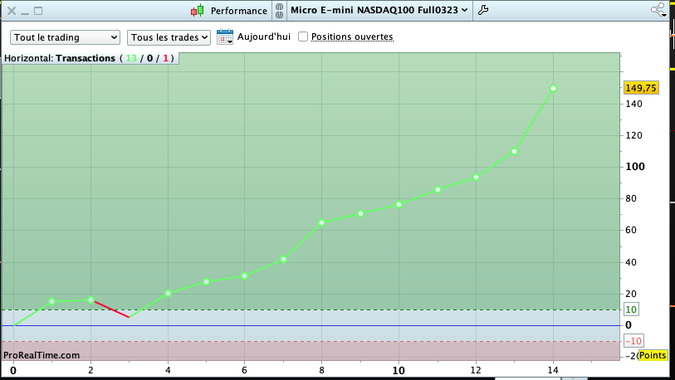Toggle the chain link icon
Screen dimensions: 675x380
tap(280, 11)
